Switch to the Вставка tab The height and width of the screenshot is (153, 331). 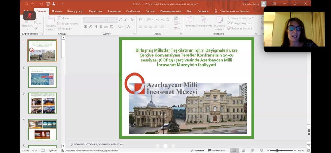point(57,11)
